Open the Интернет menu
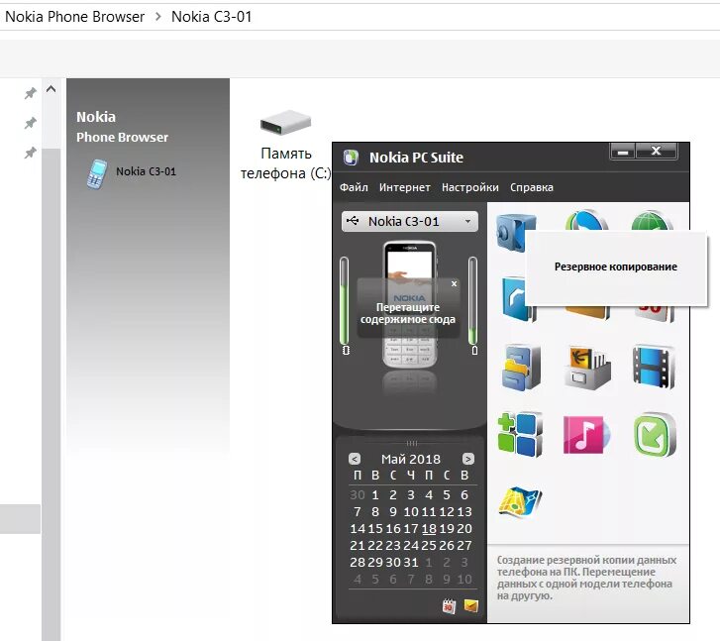Image resolution: width=720 pixels, height=641 pixels. tap(404, 187)
